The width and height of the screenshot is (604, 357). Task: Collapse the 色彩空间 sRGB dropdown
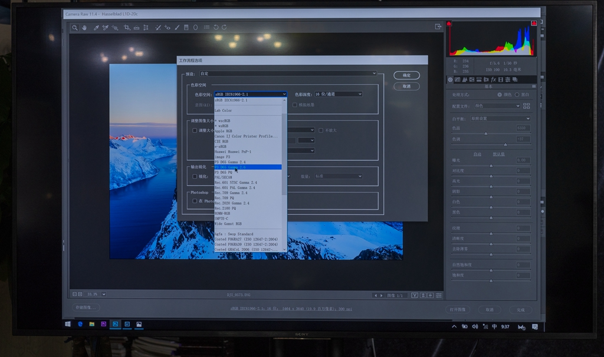pos(250,94)
